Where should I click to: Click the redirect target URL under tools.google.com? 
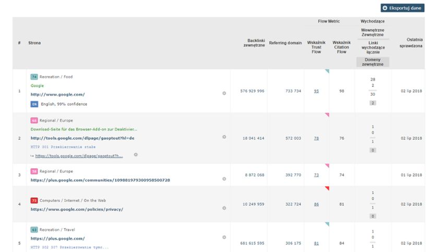coord(79,156)
